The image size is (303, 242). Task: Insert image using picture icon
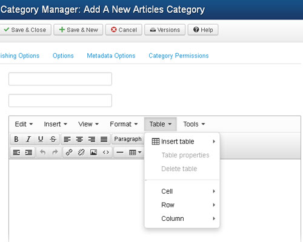[x=93, y=152]
